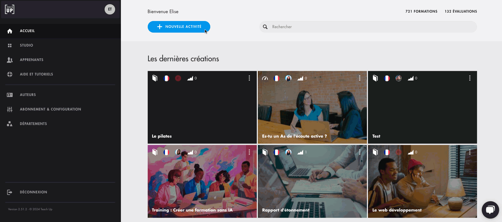Open three-dot menu on Le pilates card

(249, 78)
